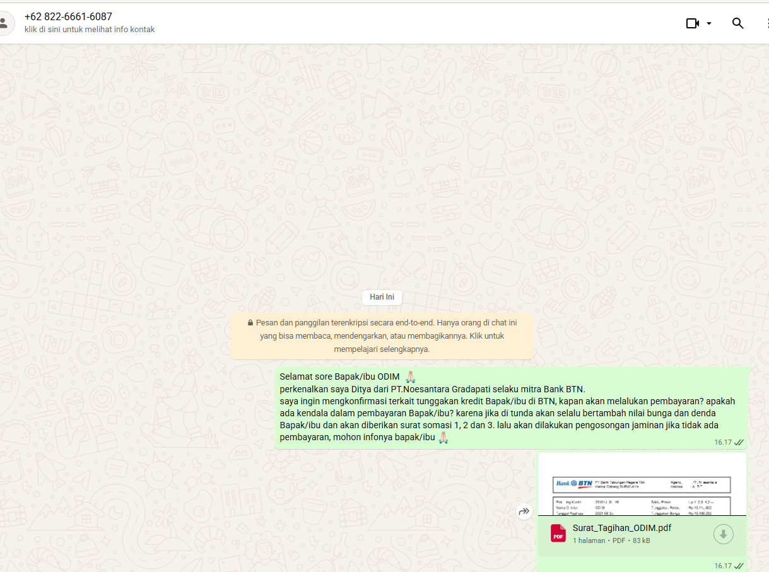Click double check marks on text message
This screenshot has height=572, width=769.
coord(739,442)
